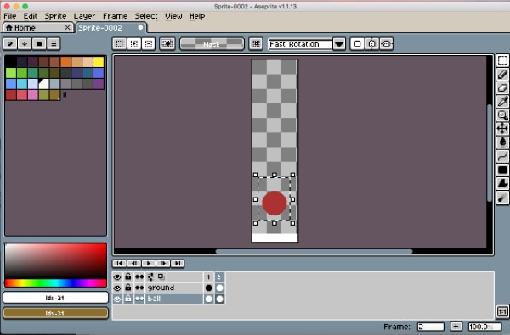Click the Frame number input field
Image resolution: width=510 pixels, height=335 pixels.
pyautogui.click(x=431, y=327)
